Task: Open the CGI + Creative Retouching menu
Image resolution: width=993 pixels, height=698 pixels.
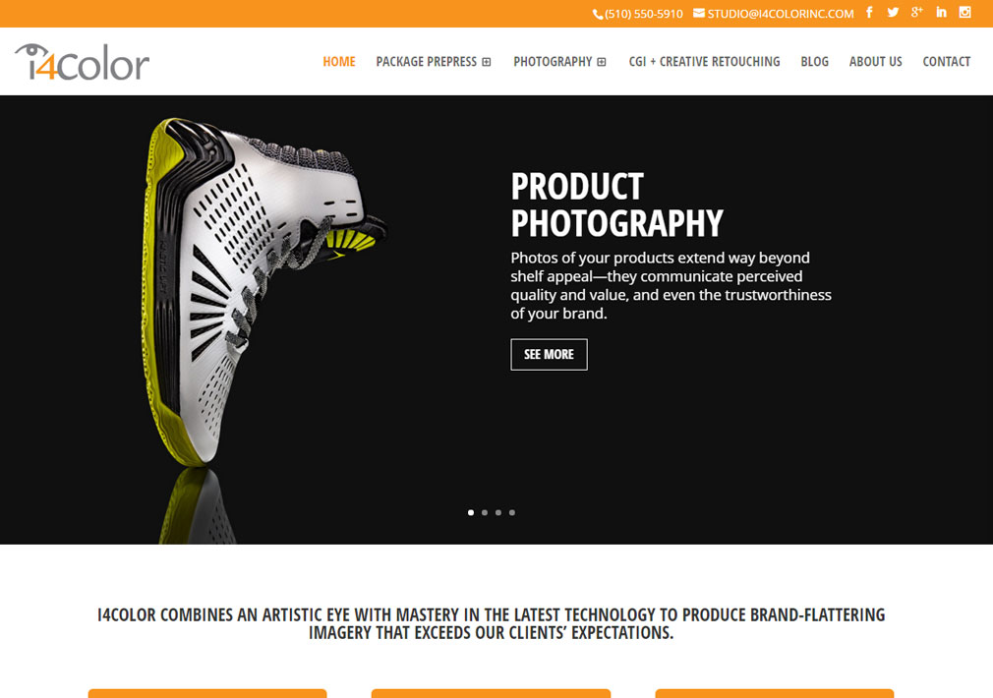Action: click(704, 61)
